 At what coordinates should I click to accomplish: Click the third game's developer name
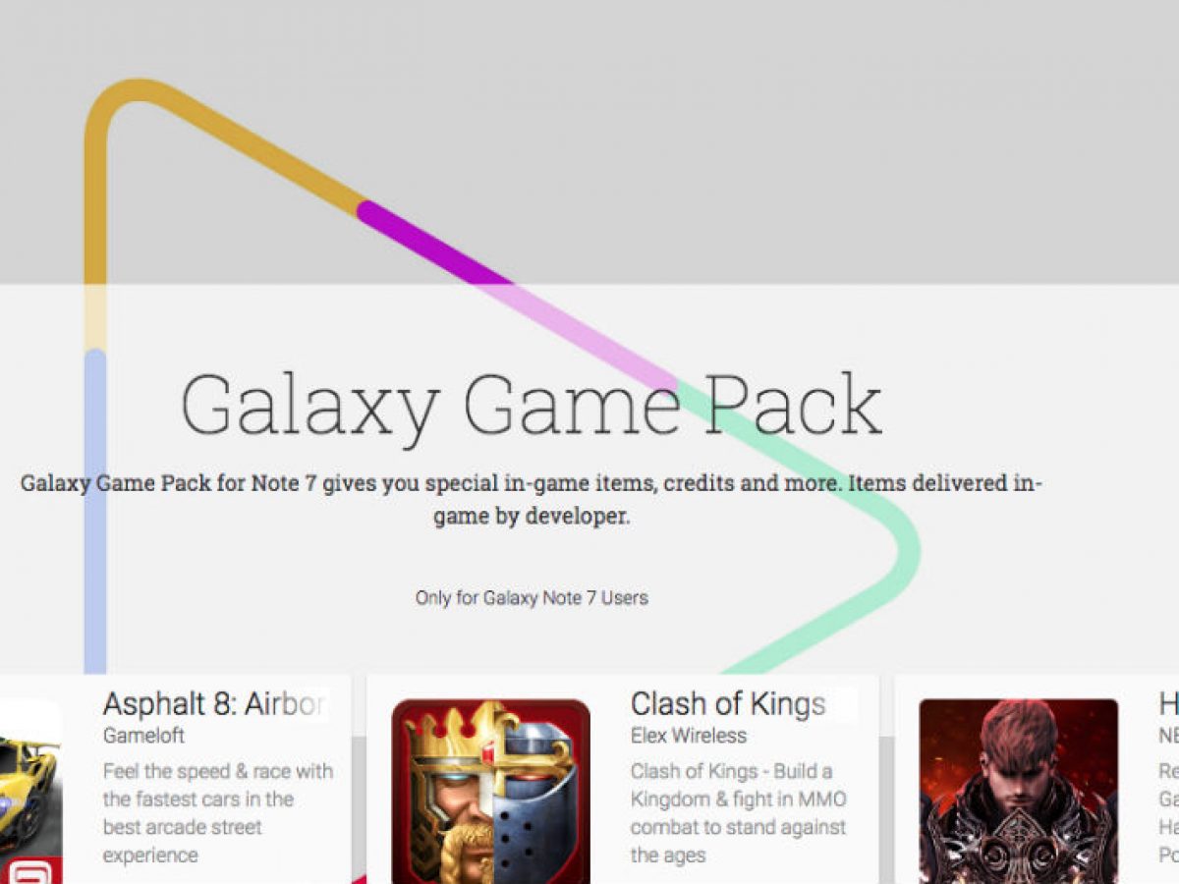pos(1168,736)
